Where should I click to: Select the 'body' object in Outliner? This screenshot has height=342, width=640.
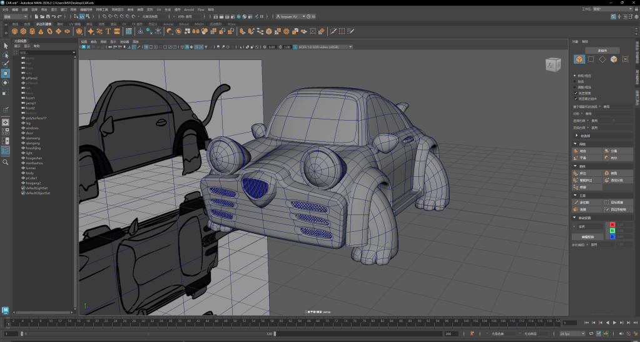click(x=29, y=173)
